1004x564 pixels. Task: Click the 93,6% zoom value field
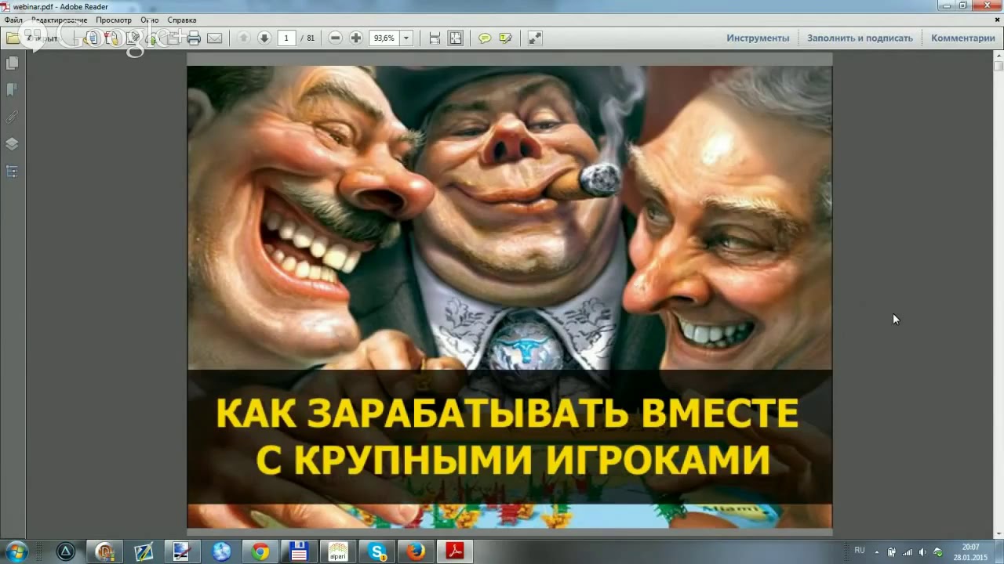(384, 38)
